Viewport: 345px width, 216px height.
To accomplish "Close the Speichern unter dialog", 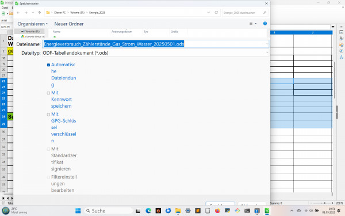I will pyautogui.click(x=266, y=3).
